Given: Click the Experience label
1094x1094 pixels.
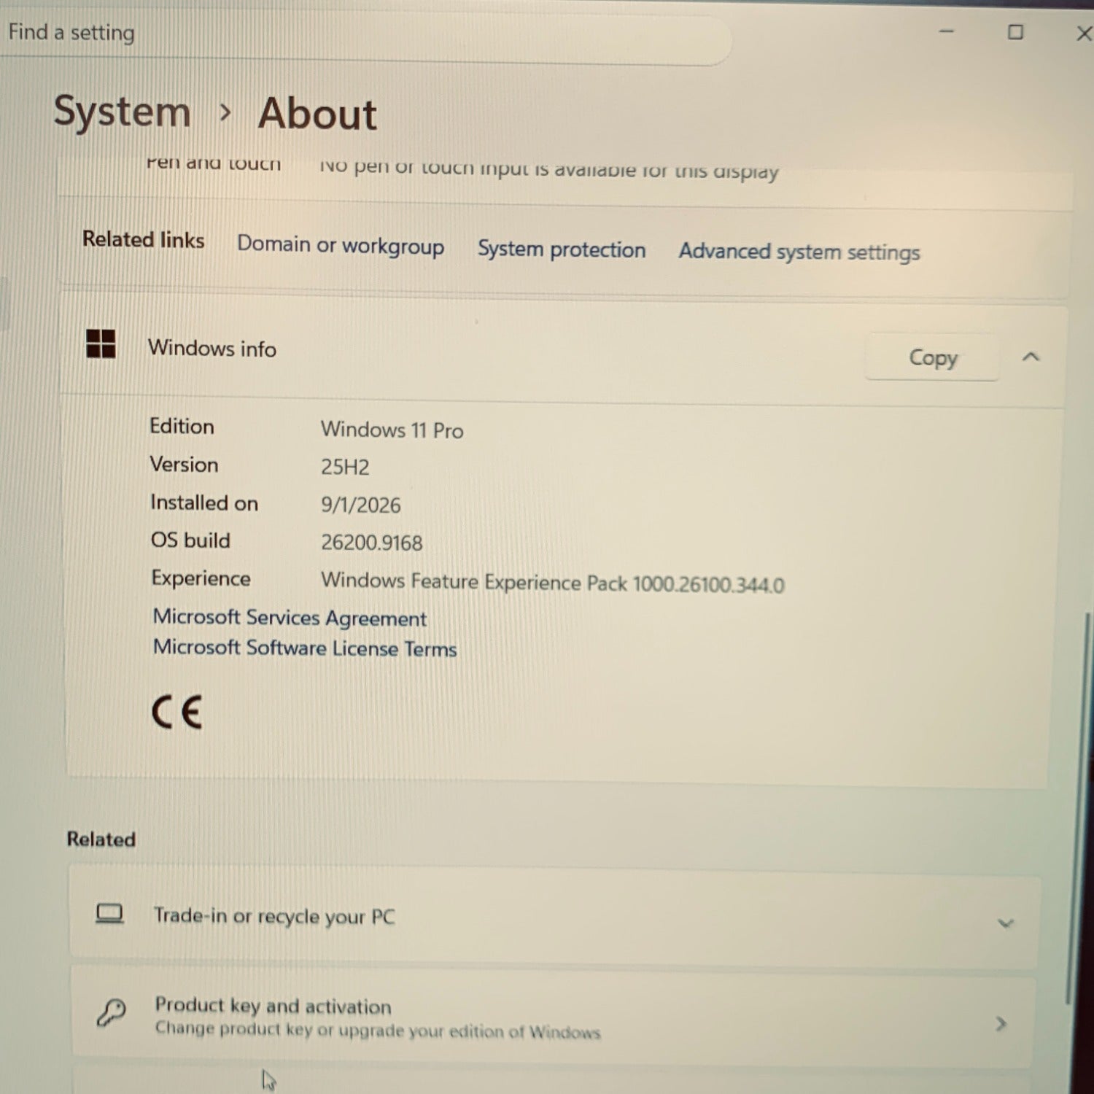Looking at the screenshot, I should [201, 578].
